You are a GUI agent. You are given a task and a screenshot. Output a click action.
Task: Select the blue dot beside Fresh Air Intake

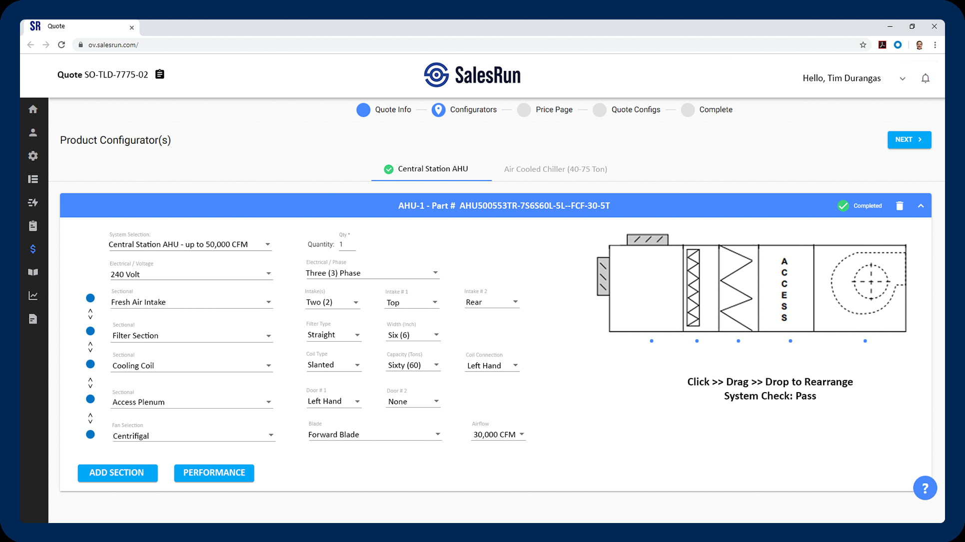tap(90, 298)
